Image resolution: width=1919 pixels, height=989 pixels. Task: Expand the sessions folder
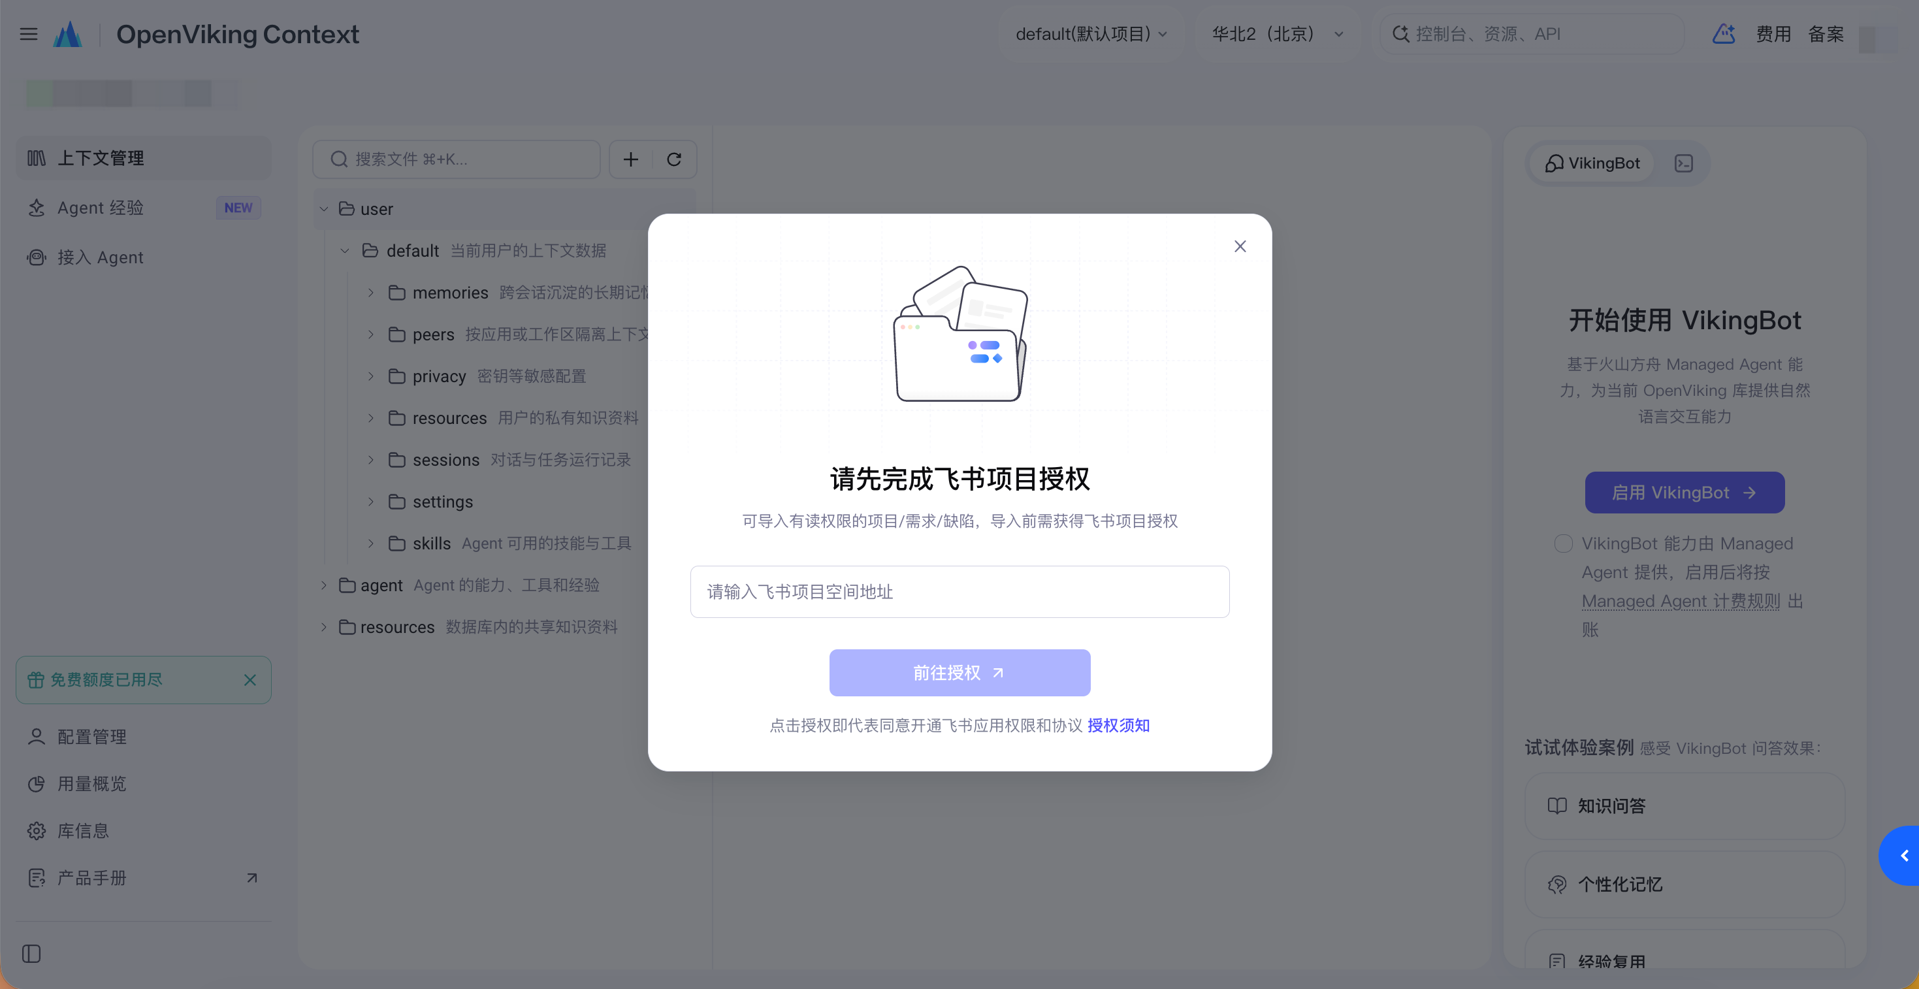(x=371, y=460)
